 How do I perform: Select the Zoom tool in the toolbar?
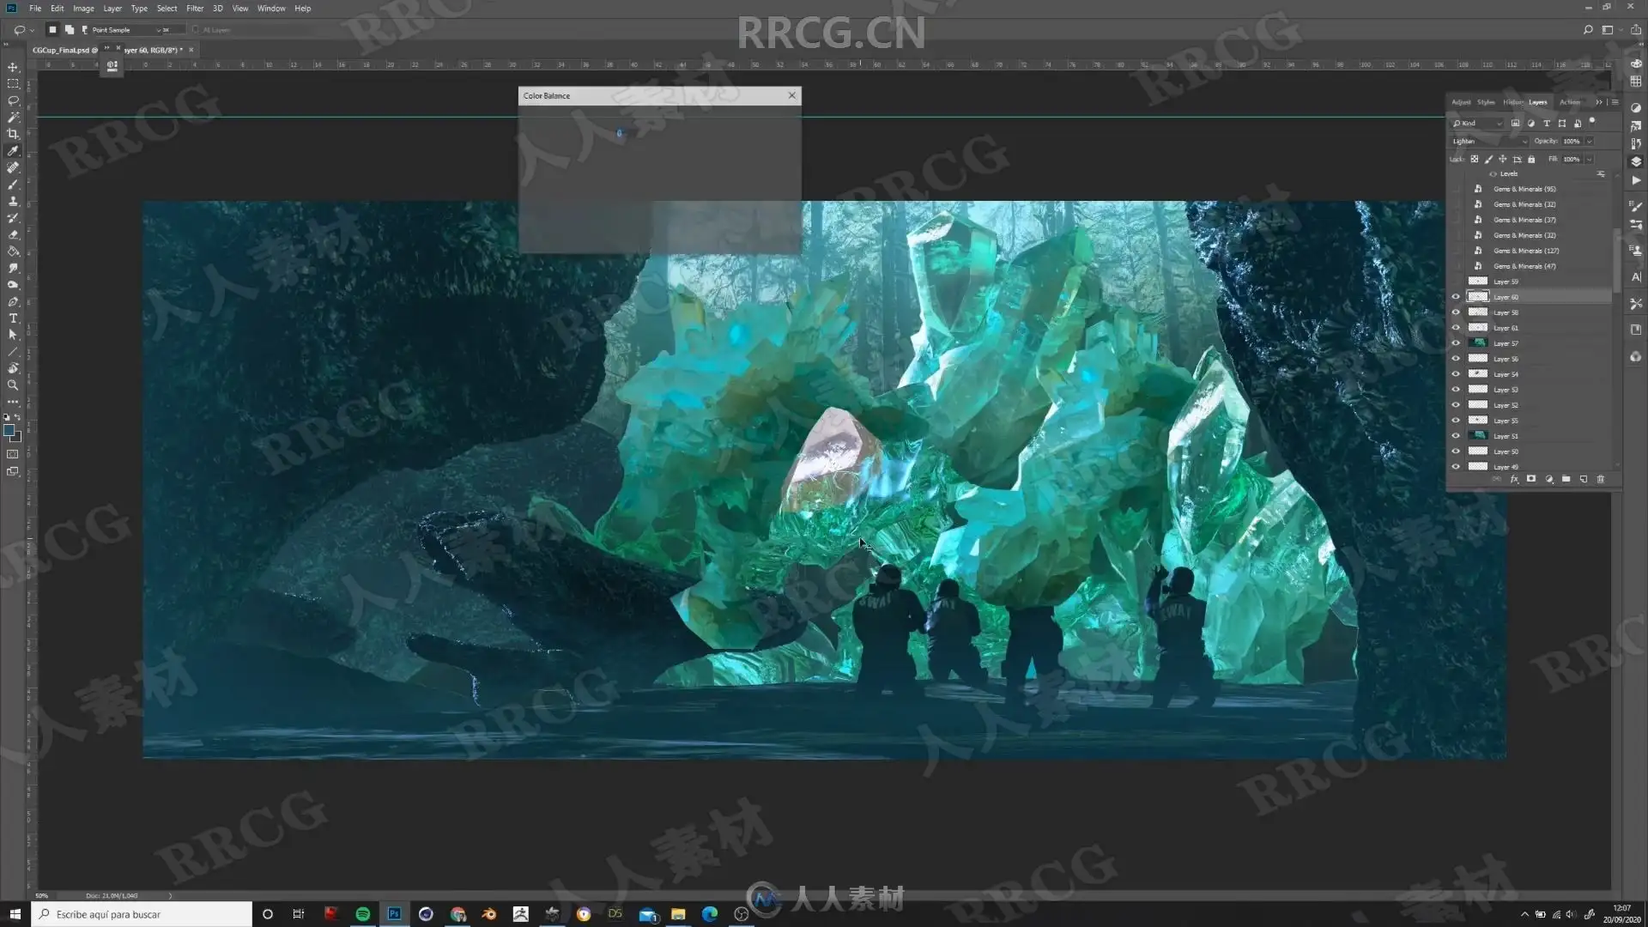point(13,385)
